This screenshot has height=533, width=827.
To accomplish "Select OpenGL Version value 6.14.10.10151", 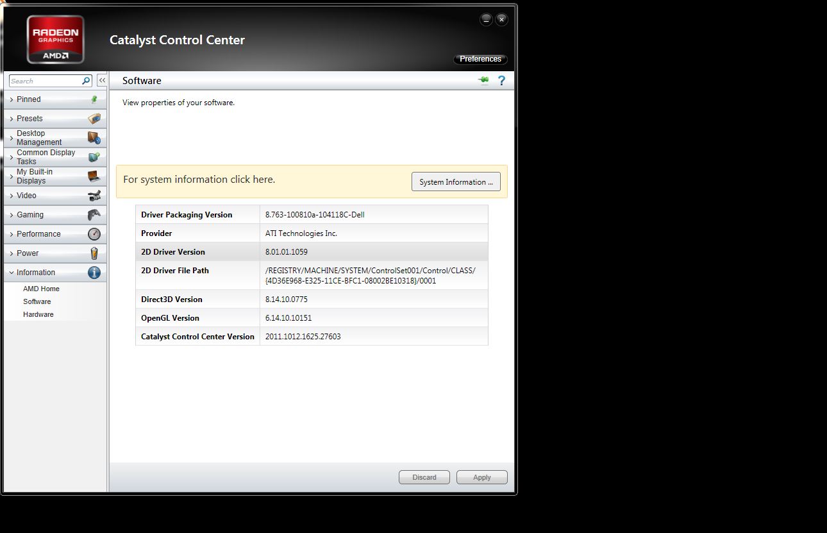I will tap(288, 318).
